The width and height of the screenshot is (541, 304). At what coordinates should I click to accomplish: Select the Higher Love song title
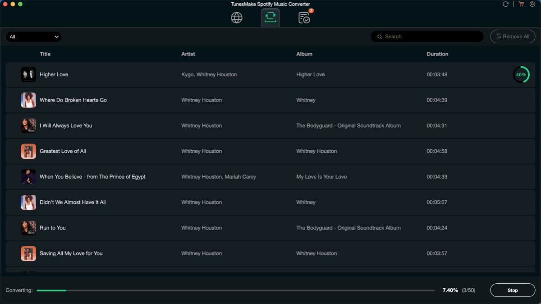click(54, 74)
